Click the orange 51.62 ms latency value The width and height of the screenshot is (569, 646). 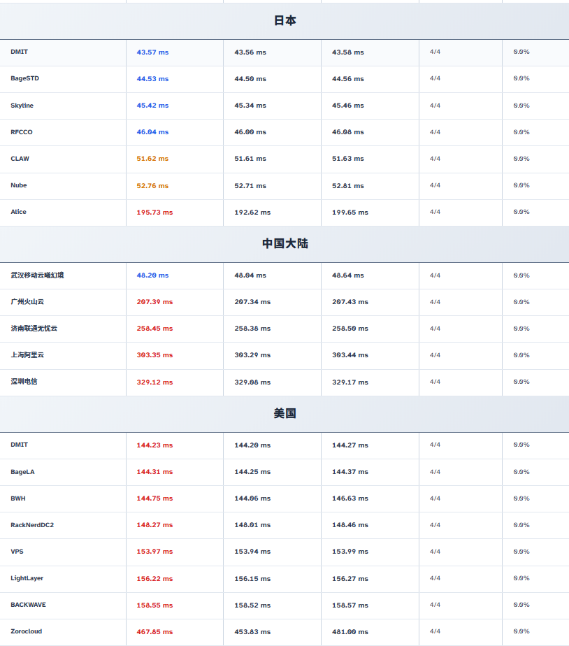[x=152, y=159]
